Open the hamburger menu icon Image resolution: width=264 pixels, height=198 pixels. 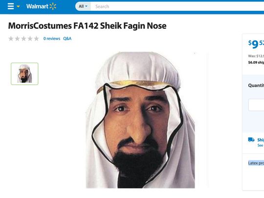[11, 6]
